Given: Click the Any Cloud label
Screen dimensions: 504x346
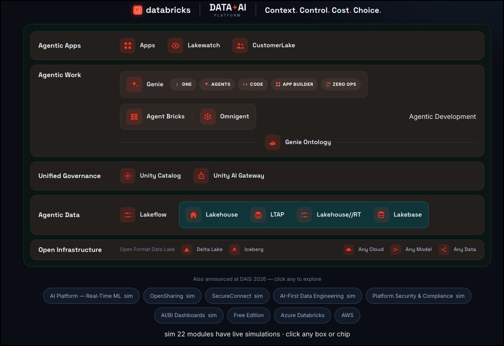Looking at the screenshot, I should [371, 249].
